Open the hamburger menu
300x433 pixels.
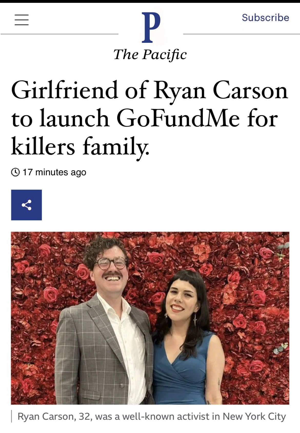click(22, 20)
